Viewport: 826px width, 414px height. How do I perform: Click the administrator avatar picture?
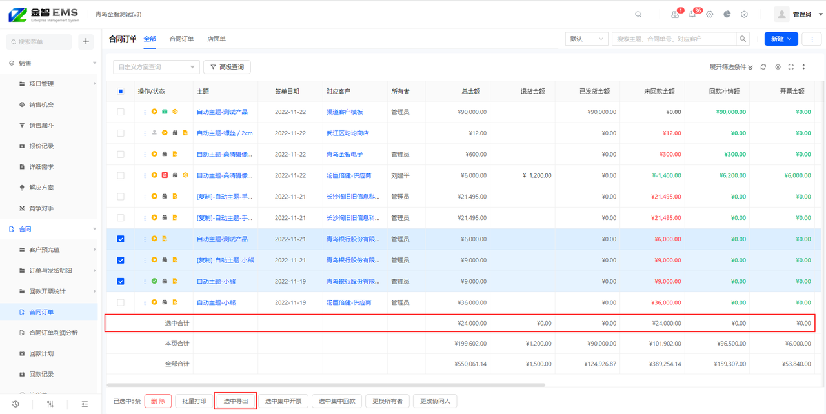pyautogui.click(x=781, y=14)
